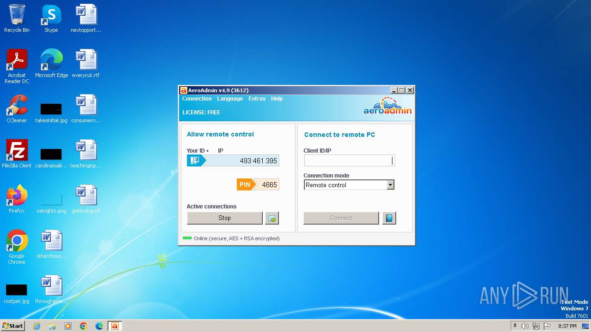Select the otherchoos document icon
Image resolution: width=591 pixels, height=332 pixels.
[51, 244]
